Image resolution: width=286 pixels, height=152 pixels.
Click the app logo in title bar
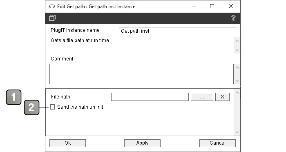point(52,7)
